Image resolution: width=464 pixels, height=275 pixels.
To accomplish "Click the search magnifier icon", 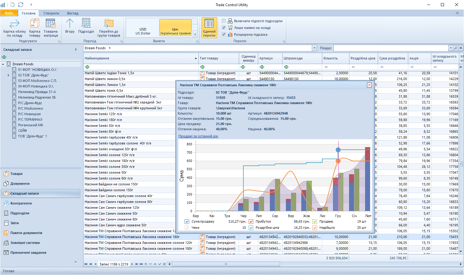I will click(456, 48).
